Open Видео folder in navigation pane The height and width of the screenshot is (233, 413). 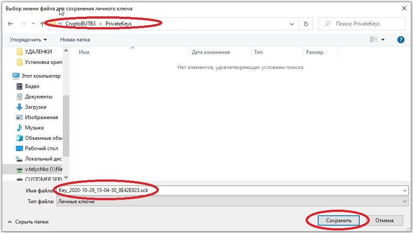32,86
